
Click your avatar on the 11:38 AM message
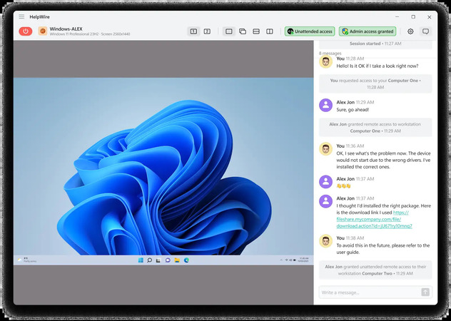325,241
